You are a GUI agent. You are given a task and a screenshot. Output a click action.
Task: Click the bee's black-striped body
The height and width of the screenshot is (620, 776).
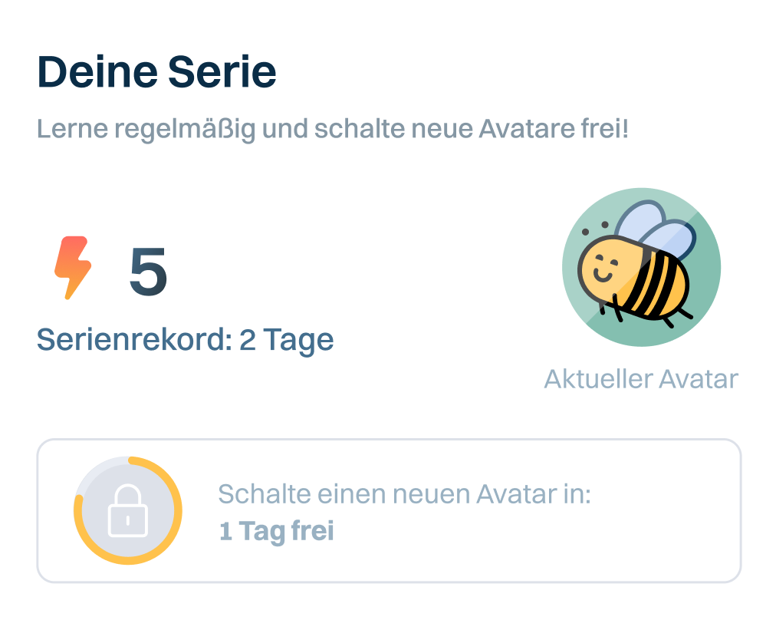click(x=652, y=282)
